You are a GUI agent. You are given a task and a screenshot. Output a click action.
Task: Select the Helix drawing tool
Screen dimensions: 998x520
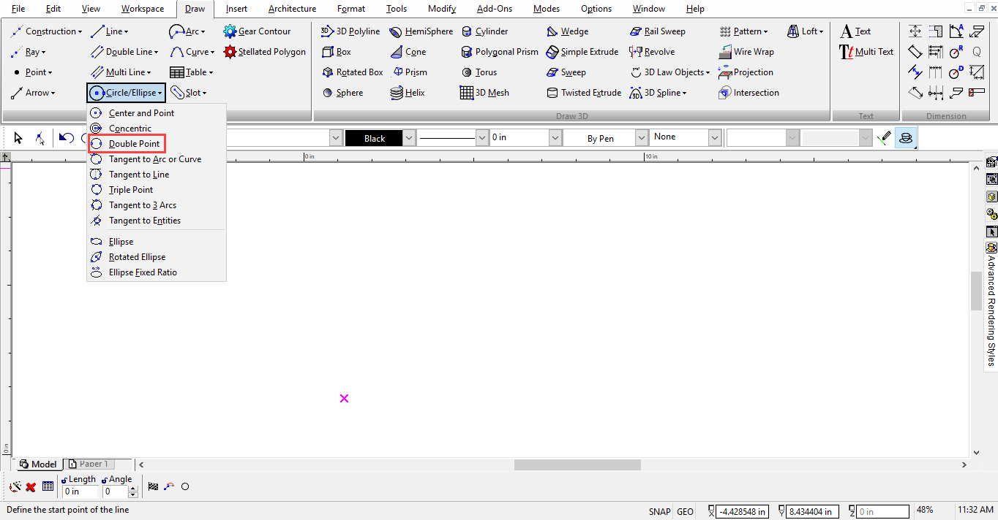click(408, 93)
